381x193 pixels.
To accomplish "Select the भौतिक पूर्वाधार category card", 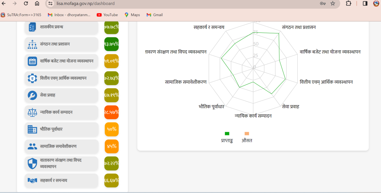I will tap(61, 129).
